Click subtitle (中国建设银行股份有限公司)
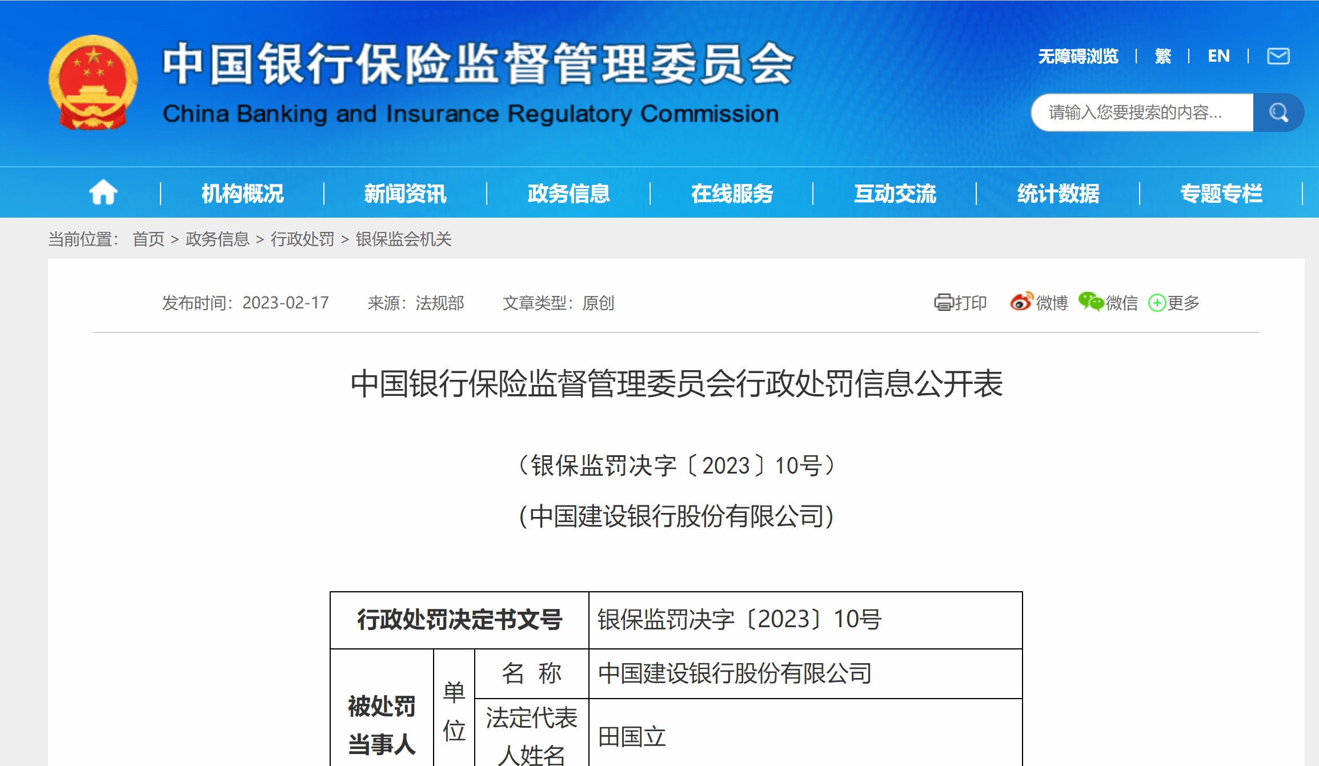This screenshot has width=1319, height=766. (676, 516)
